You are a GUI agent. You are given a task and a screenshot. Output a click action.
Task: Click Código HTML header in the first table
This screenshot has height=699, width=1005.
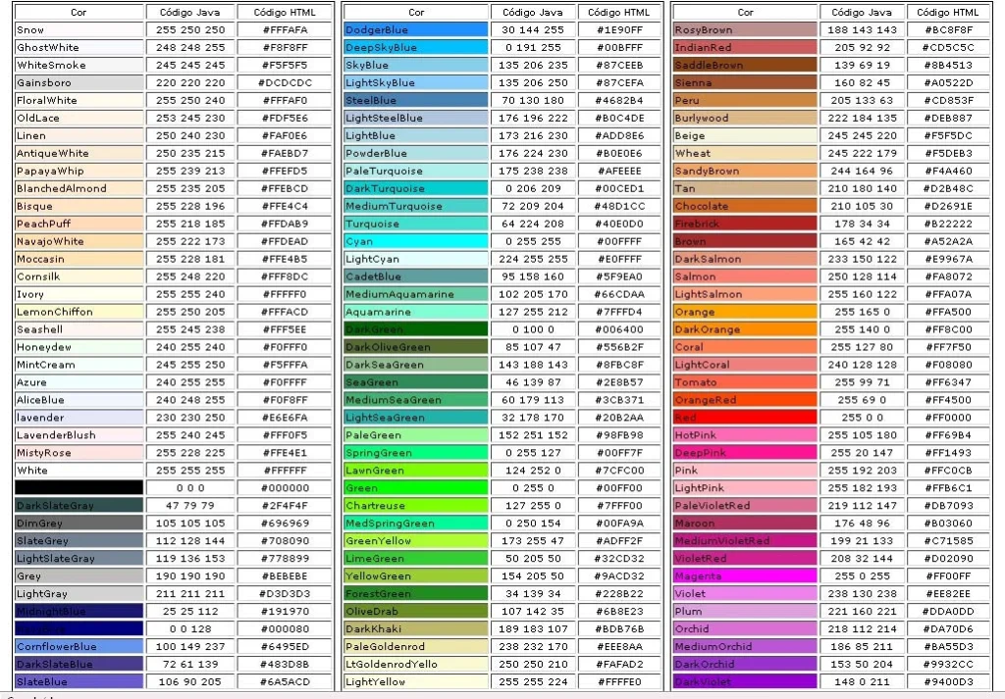click(x=285, y=13)
